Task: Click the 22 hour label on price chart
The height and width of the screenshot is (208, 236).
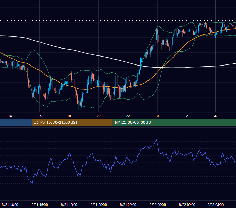Action: (x=128, y=116)
